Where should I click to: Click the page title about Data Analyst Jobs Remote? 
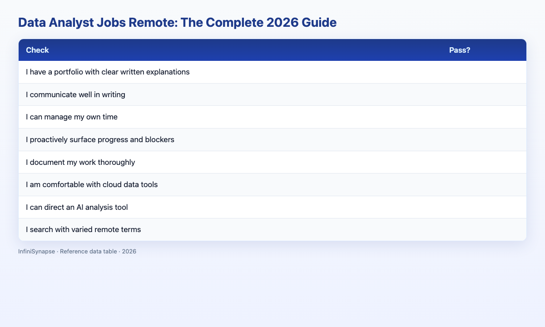click(177, 23)
